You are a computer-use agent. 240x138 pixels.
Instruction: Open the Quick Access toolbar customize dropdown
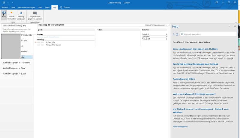(x=12, y=3)
